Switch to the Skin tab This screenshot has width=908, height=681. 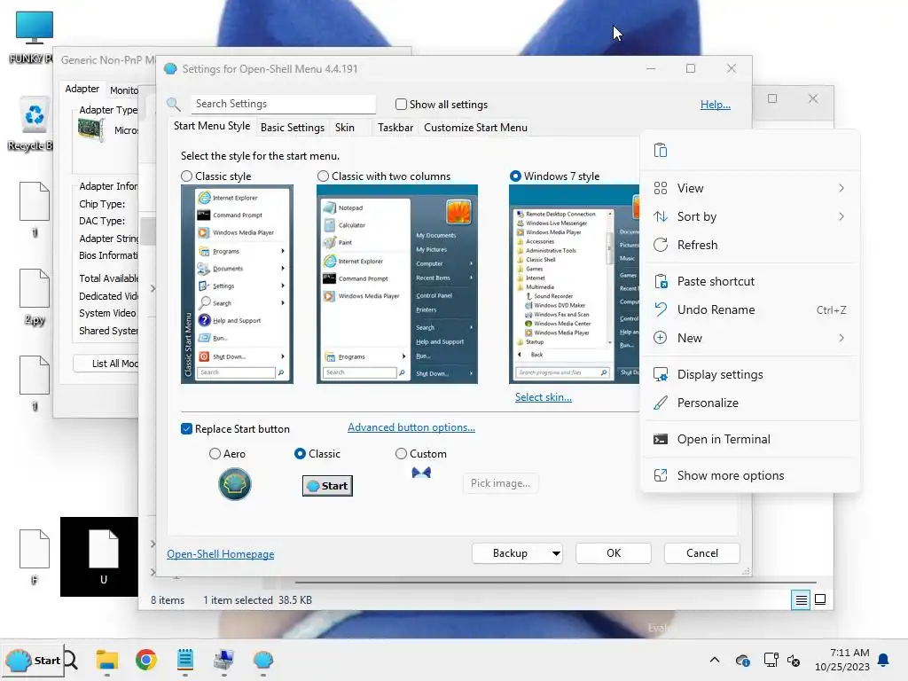click(345, 128)
